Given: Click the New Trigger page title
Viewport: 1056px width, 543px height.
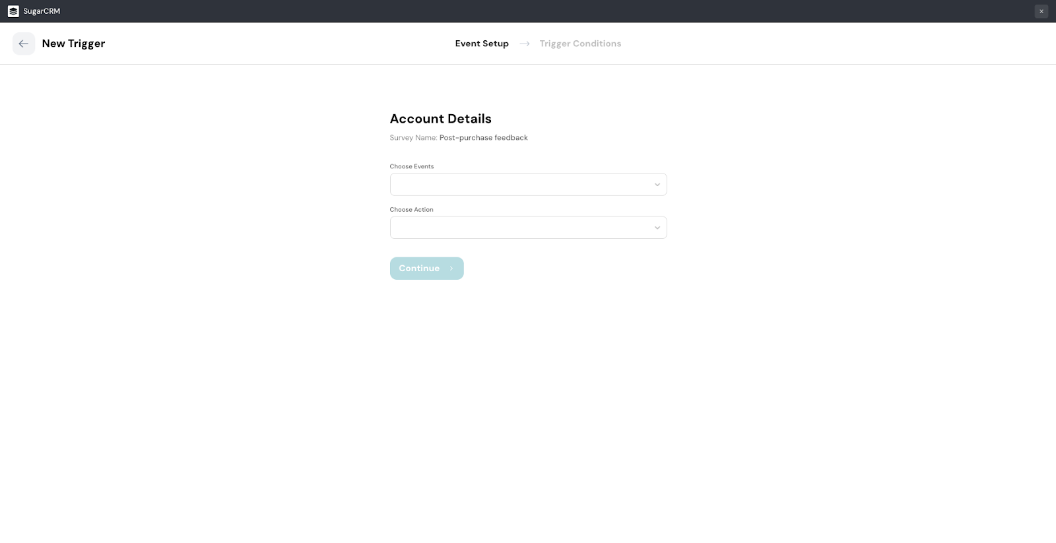Looking at the screenshot, I should coord(73,44).
